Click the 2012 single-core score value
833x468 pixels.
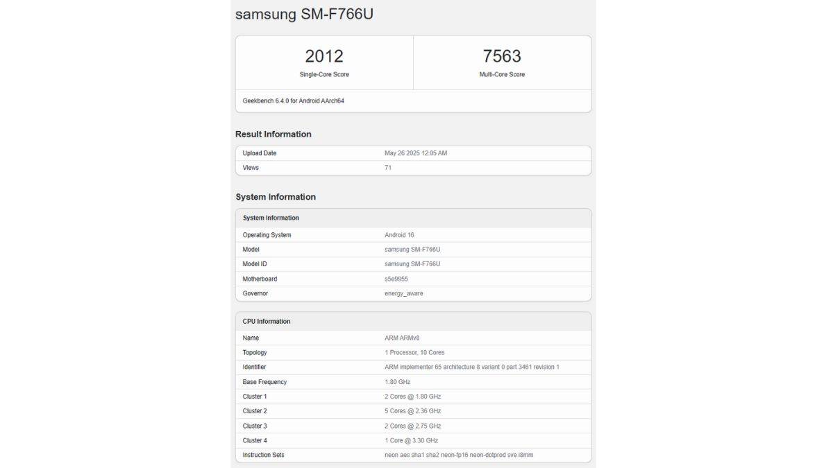click(x=324, y=56)
